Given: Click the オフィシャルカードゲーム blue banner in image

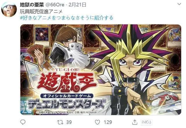Looking at the screenshot, I should [x=67, y=96].
